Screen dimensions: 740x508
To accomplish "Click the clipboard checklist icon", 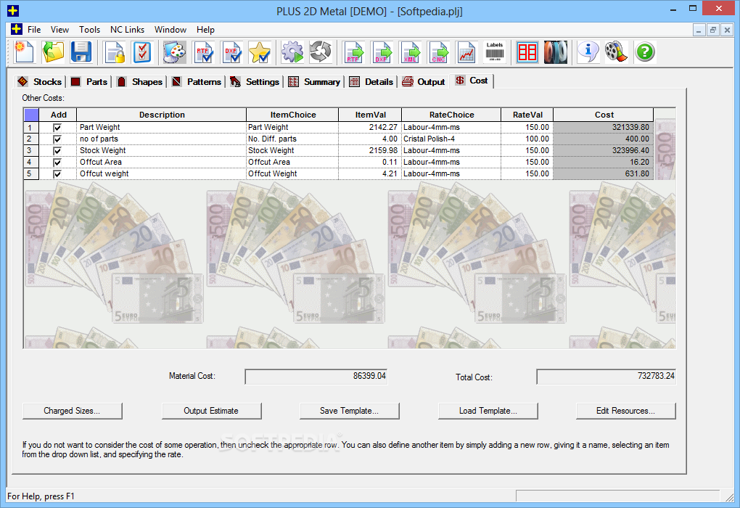I will [x=142, y=52].
